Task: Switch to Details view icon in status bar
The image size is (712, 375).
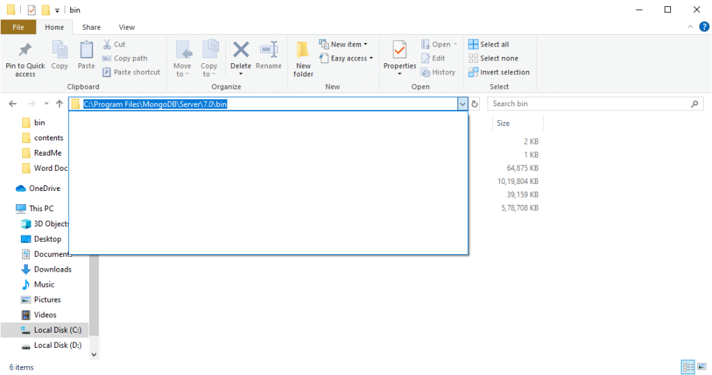Action: [688, 367]
